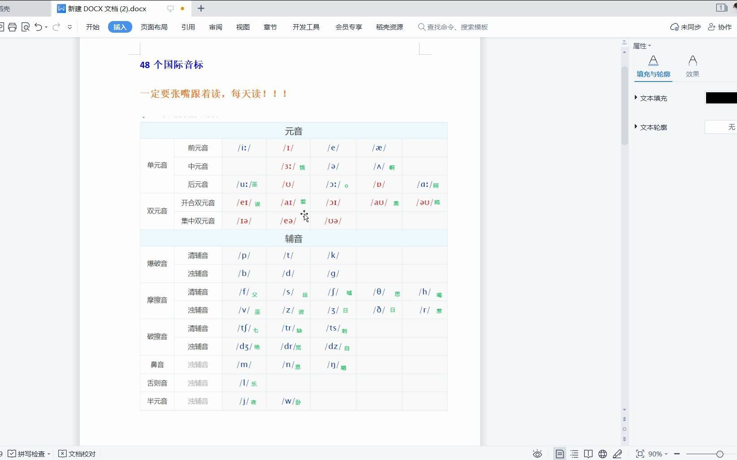The width and height of the screenshot is (737, 460).
Task: Click the 辅音 table header
Action: (294, 238)
